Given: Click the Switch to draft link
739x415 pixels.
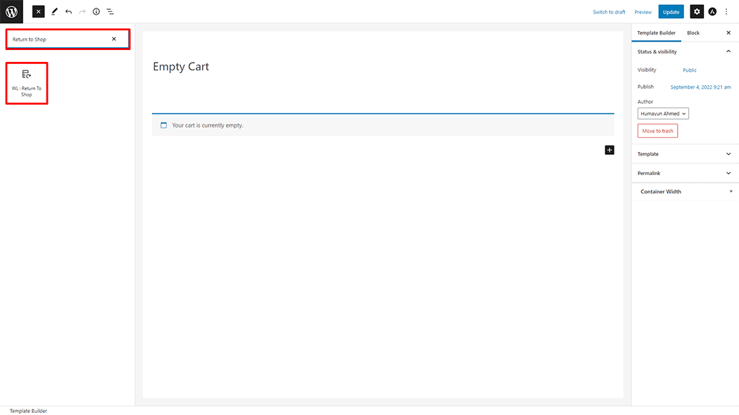Looking at the screenshot, I should [x=609, y=12].
